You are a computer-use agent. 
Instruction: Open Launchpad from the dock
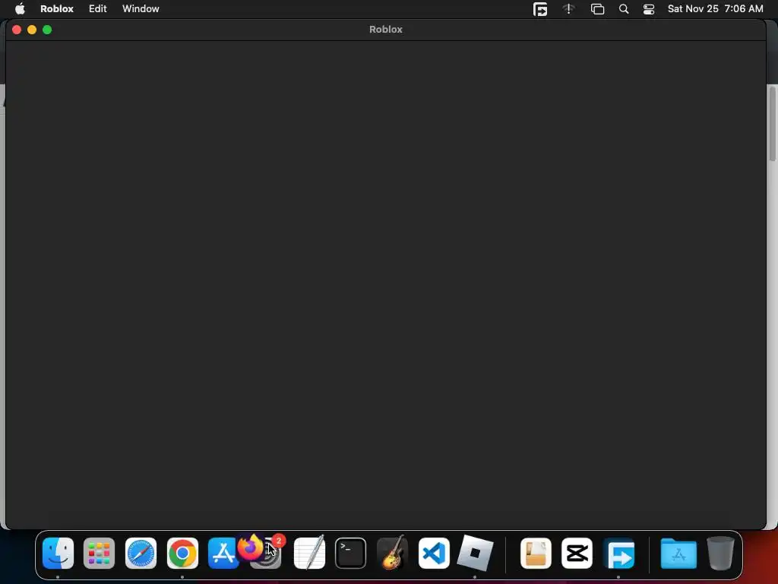100,554
